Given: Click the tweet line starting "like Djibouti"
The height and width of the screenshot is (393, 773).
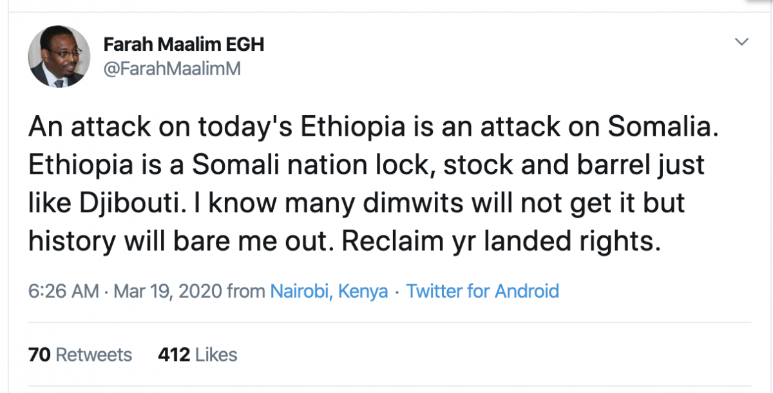Looking at the screenshot, I should point(356,203).
